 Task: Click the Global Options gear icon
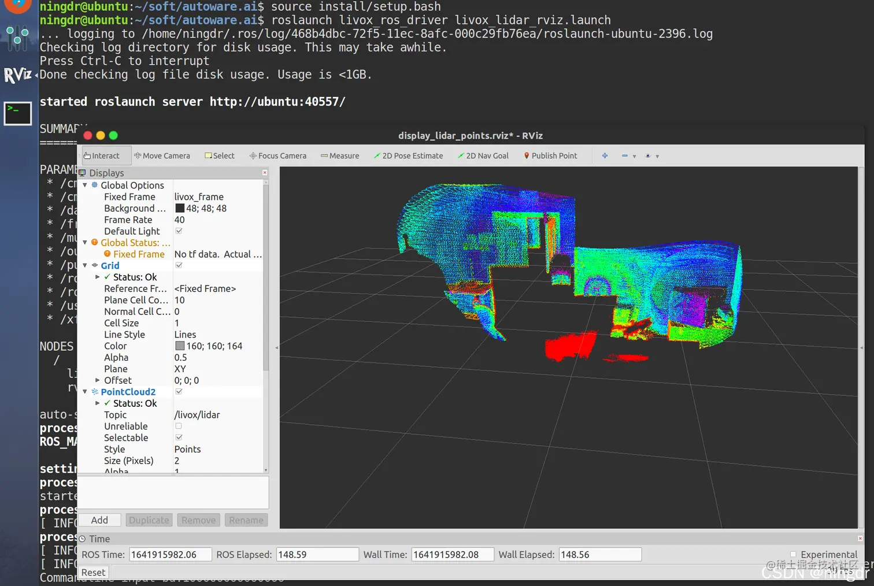tap(95, 185)
